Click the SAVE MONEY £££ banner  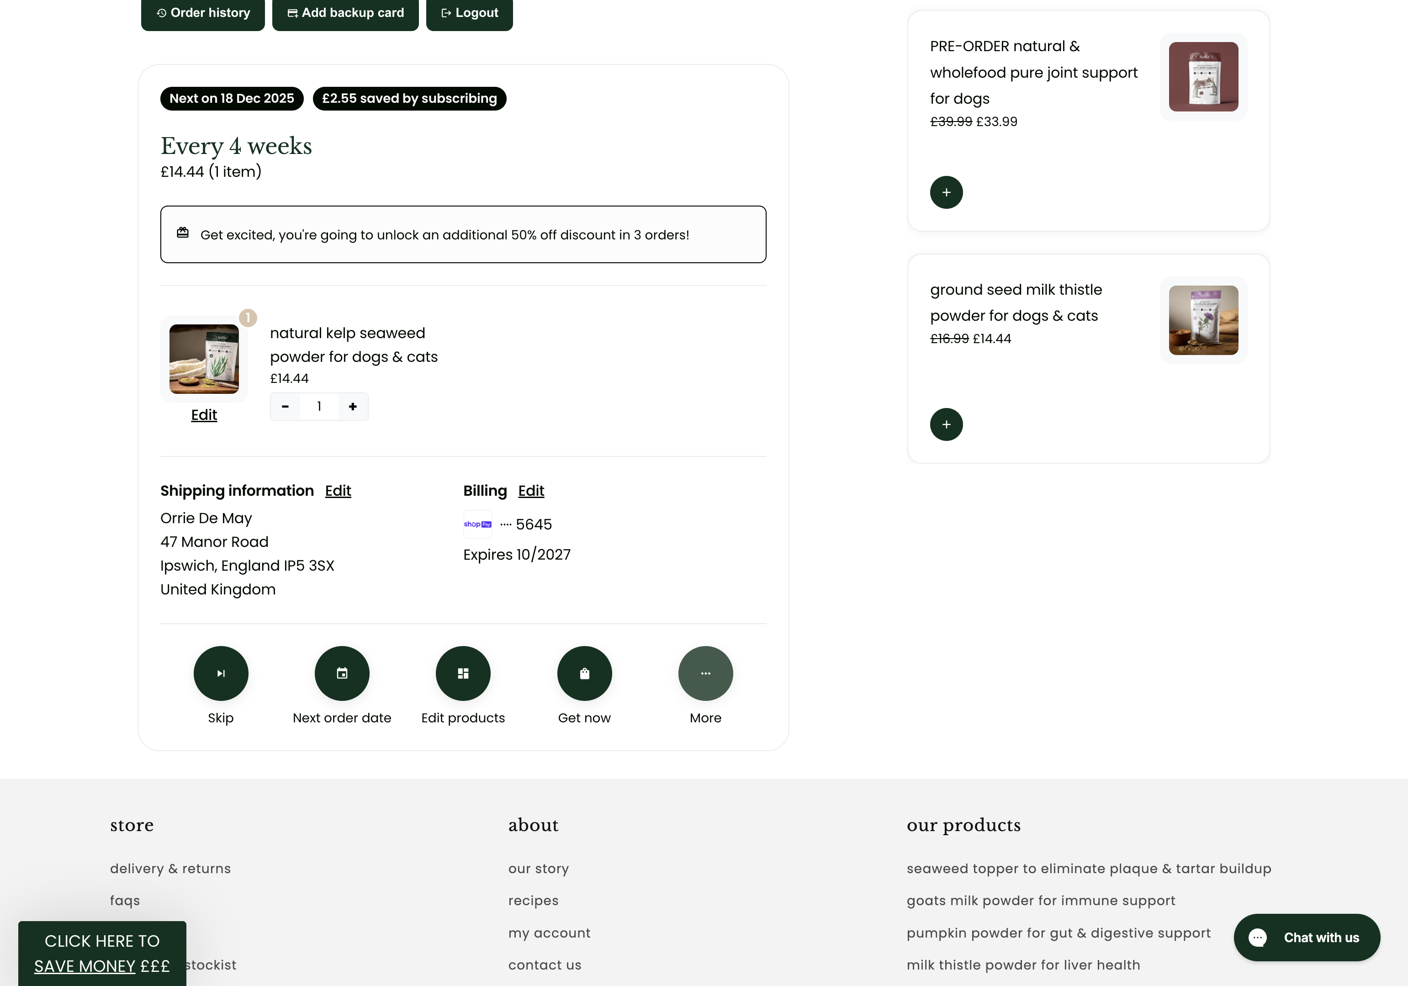click(x=102, y=954)
